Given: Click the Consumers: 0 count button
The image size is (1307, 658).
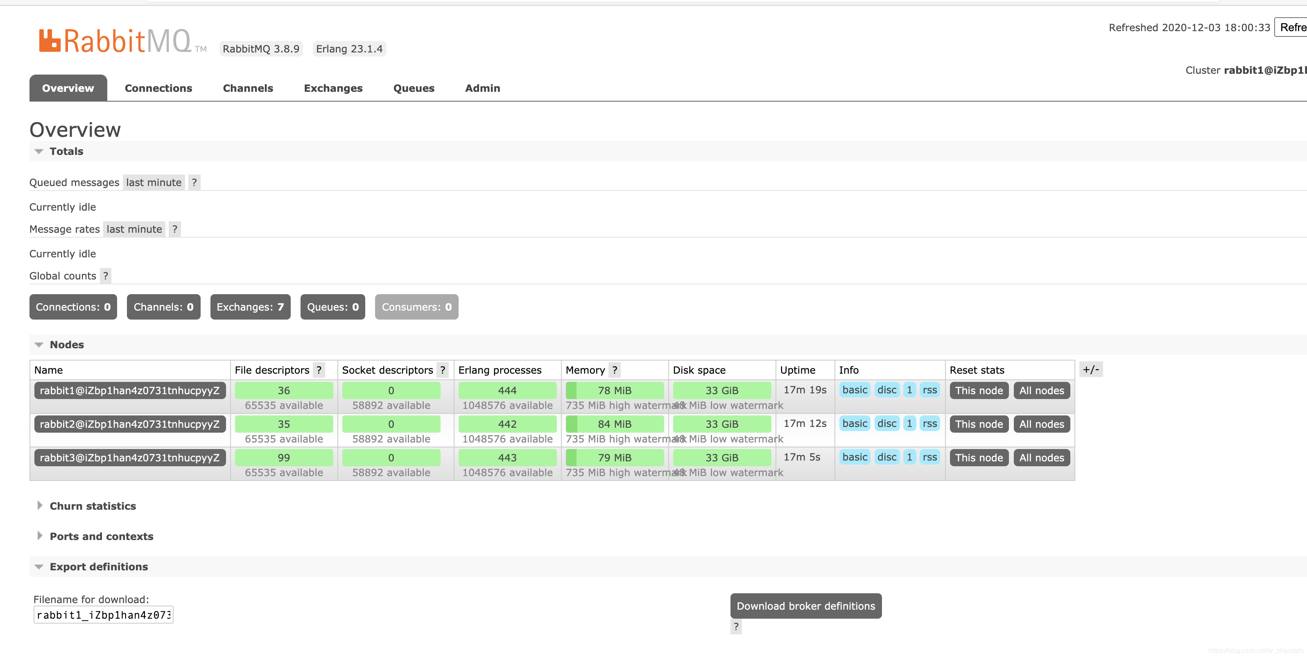Looking at the screenshot, I should tap(416, 306).
